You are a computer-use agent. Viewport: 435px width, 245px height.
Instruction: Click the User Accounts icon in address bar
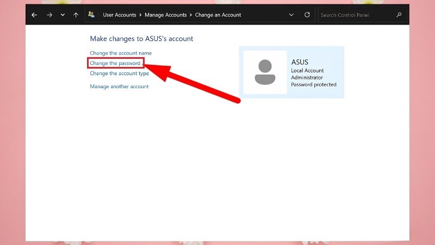pos(91,15)
